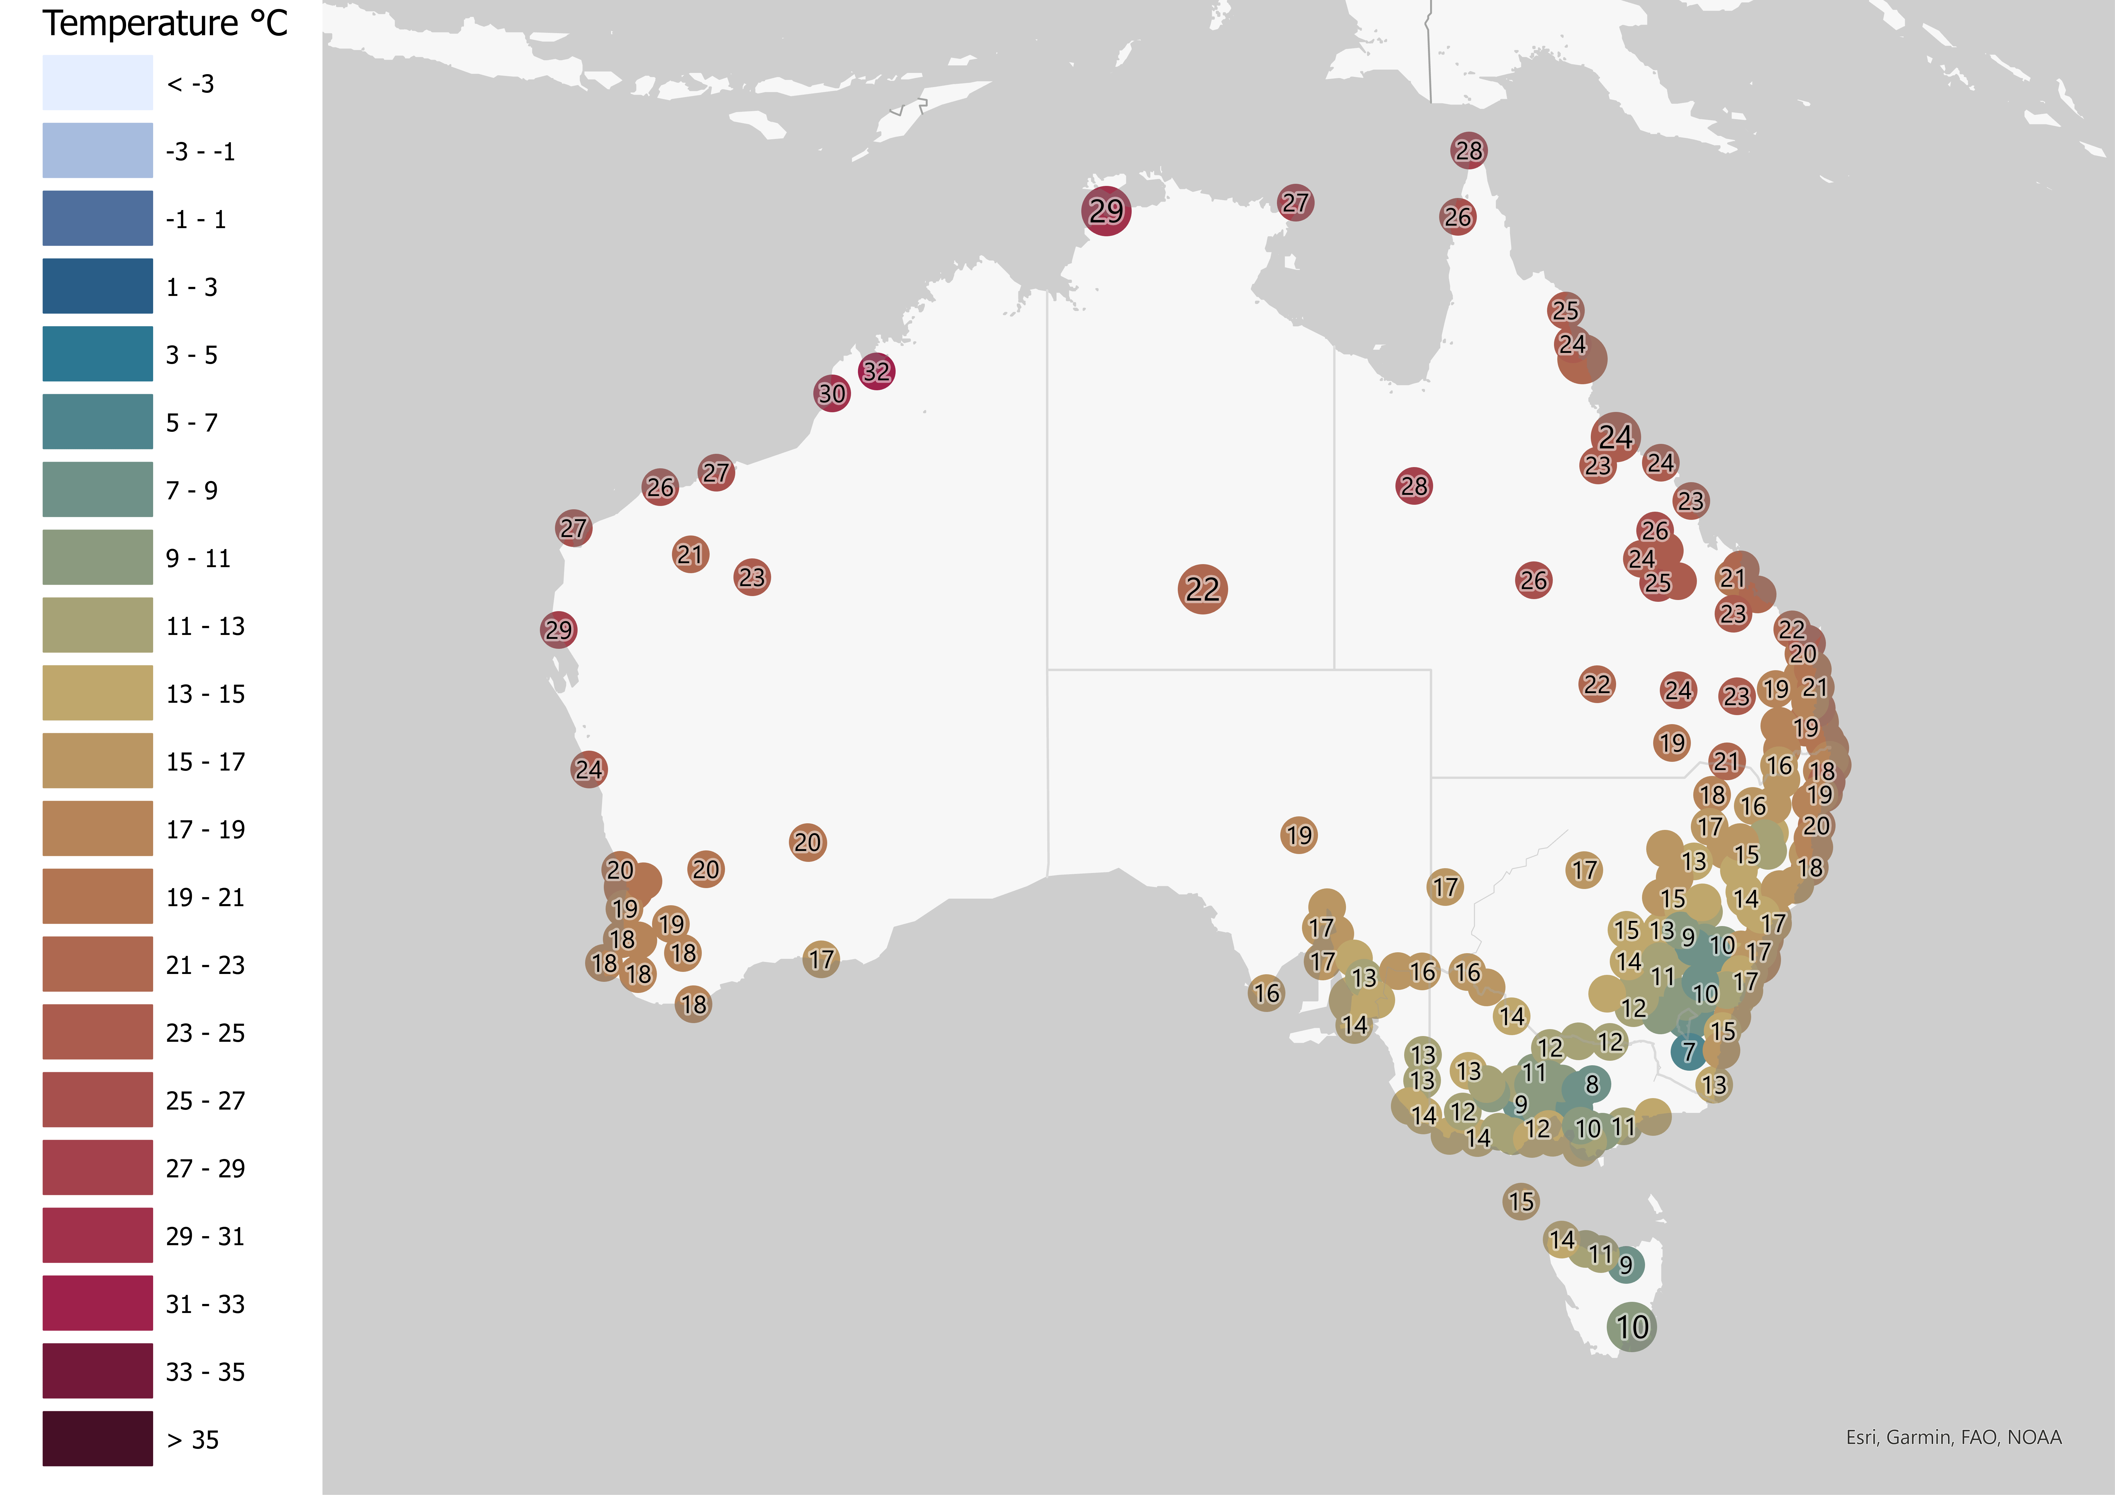The width and height of the screenshot is (2115, 1495).
Task: Click the 28 marker in inland Queensland
Action: [1414, 485]
